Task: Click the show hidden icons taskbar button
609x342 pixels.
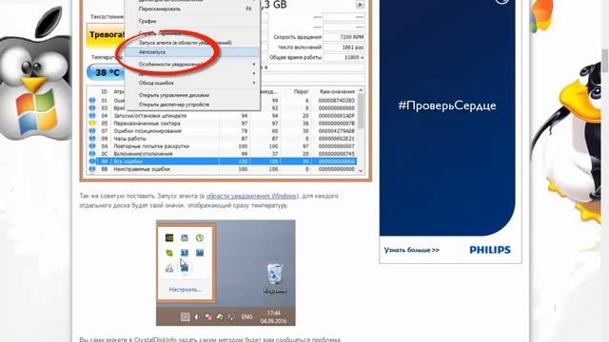Action: coord(186,316)
